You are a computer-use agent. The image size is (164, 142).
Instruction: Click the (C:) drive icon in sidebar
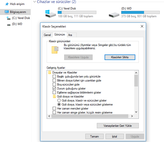[x=8, y=18]
